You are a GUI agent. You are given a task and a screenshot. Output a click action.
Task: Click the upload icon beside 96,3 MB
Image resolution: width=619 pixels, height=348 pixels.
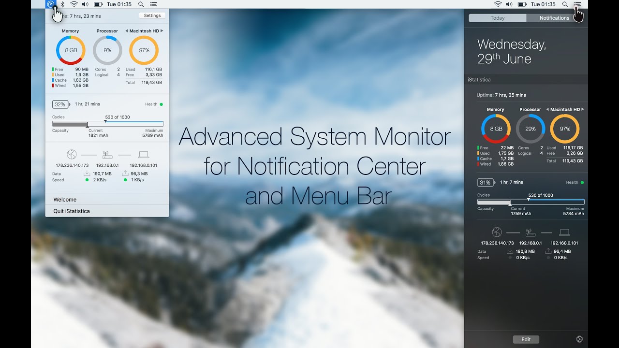(x=125, y=173)
